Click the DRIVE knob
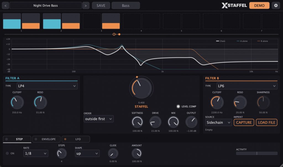 pyautogui.click(x=155, y=122)
